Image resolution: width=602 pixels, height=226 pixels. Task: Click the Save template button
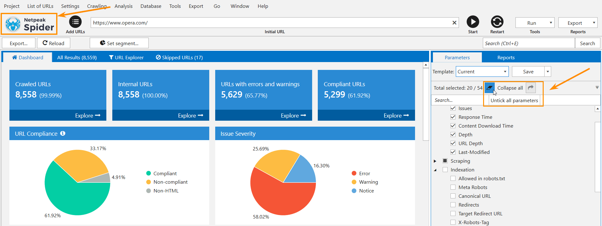click(528, 71)
